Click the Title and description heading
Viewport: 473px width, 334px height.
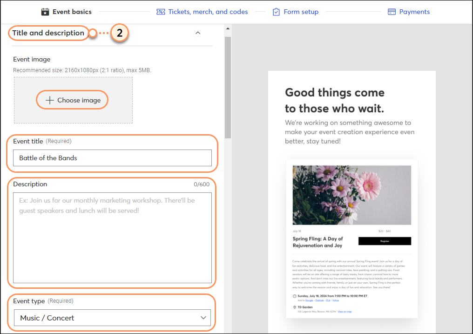(x=48, y=33)
